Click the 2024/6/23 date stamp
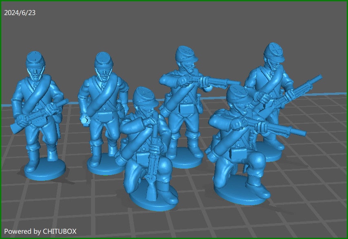 coord(19,12)
